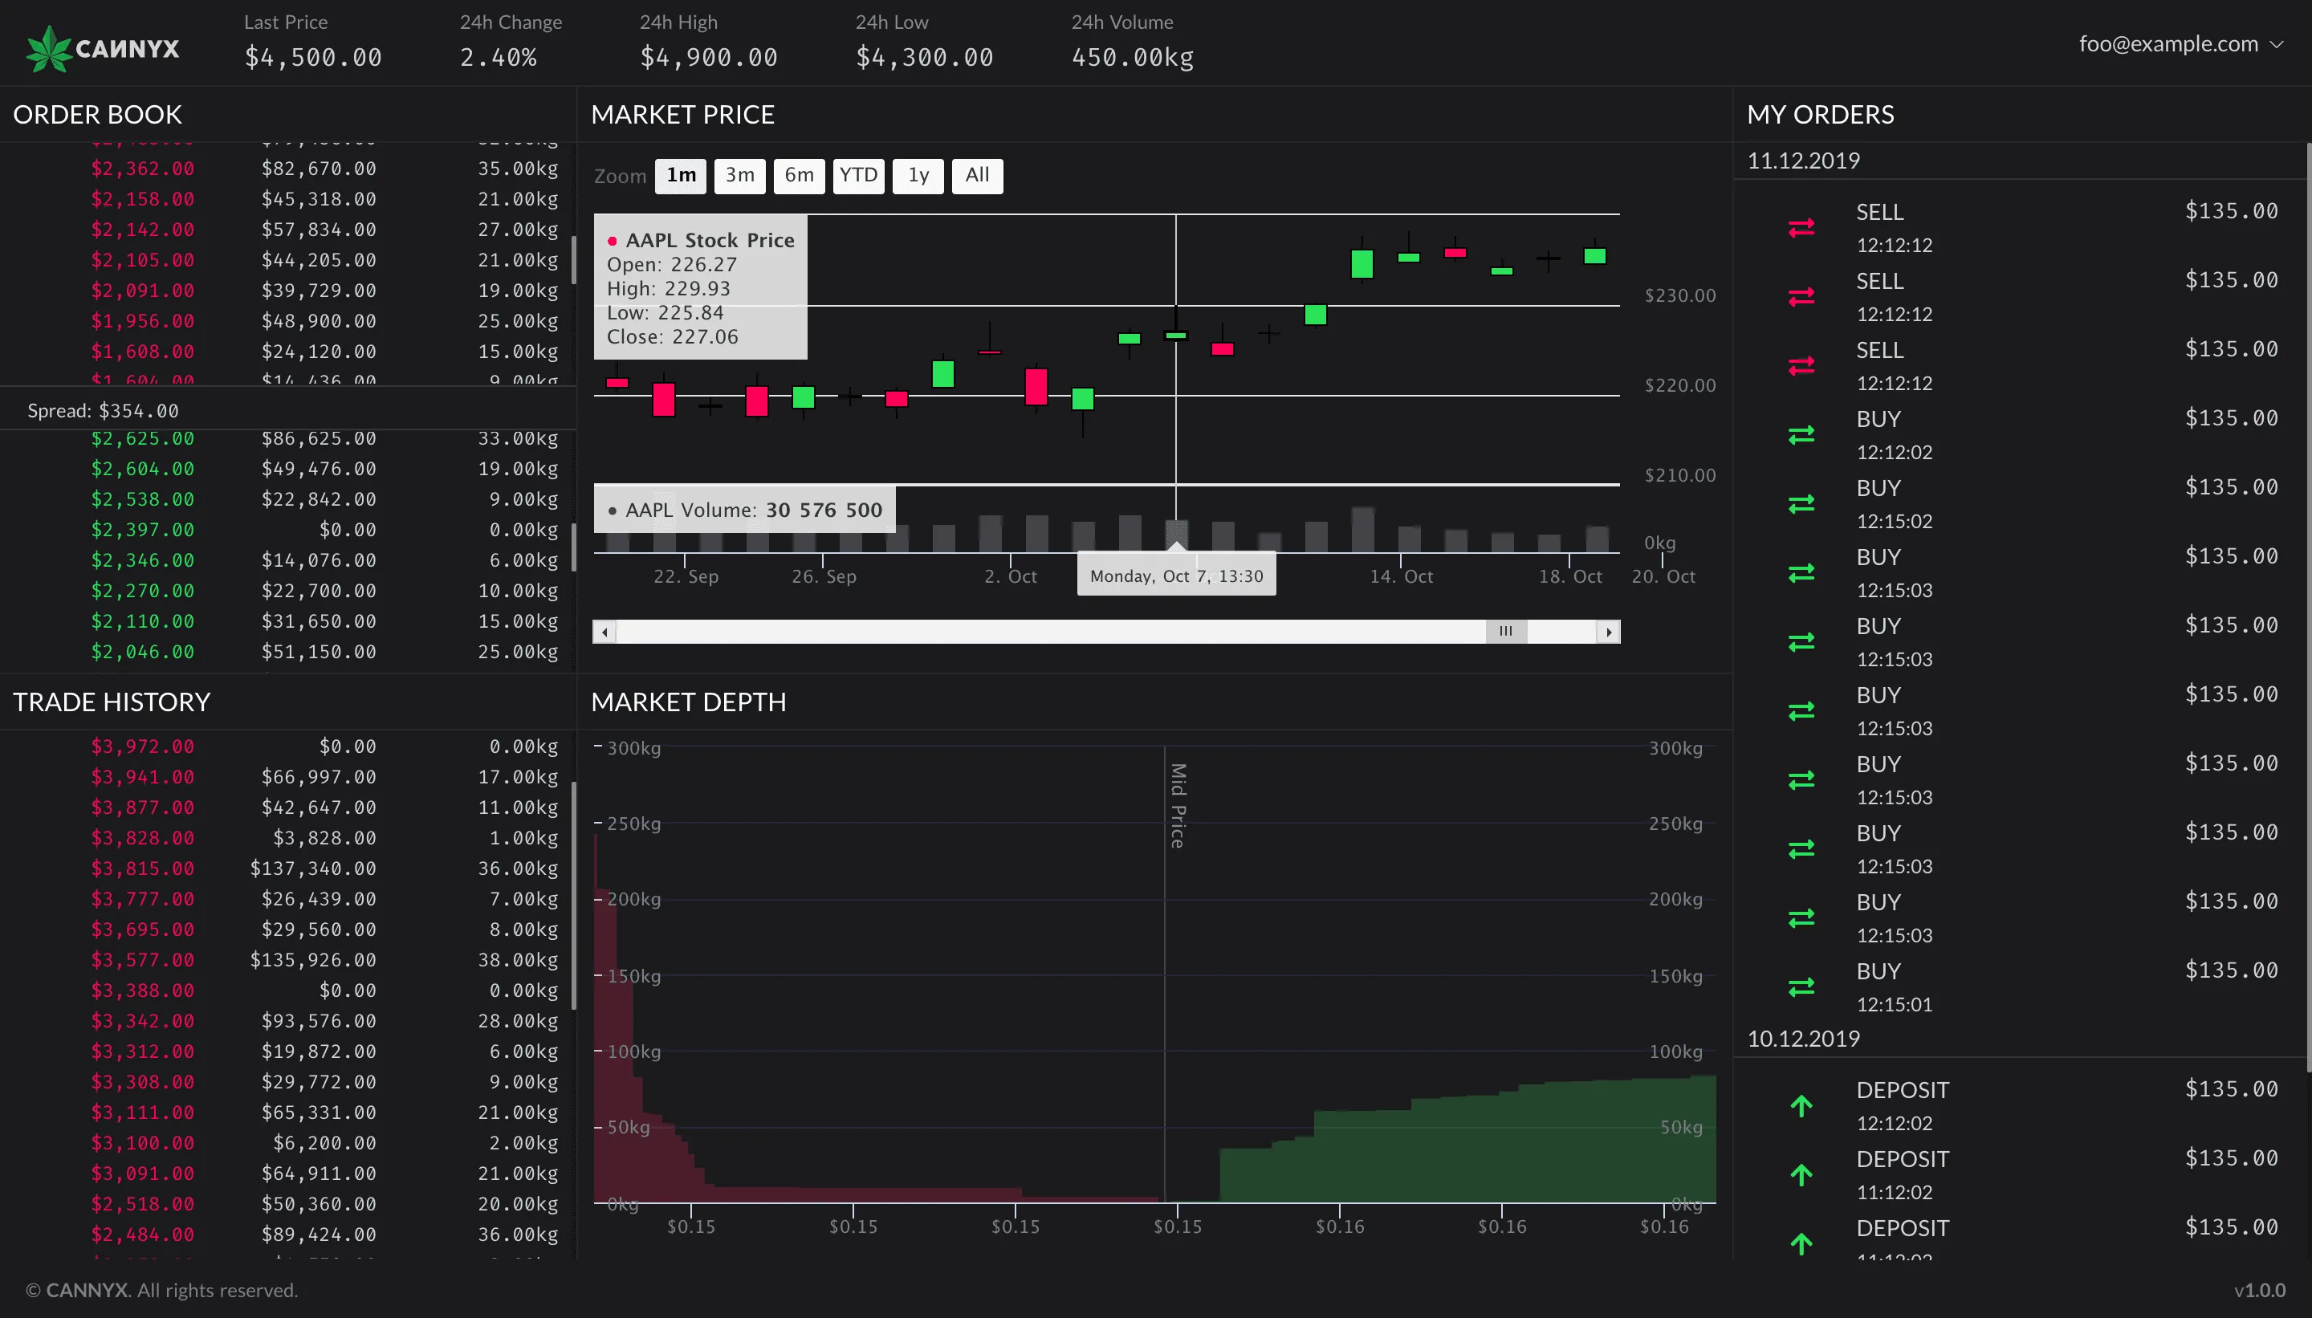Show All chart history
This screenshot has height=1318, width=2312.
coord(977,175)
